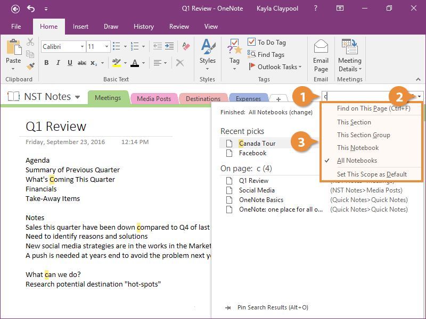Screen dimensions: 426x319
Task: Open the Customize Quick Access Toolbar arrow
Action: [x=46, y=9]
